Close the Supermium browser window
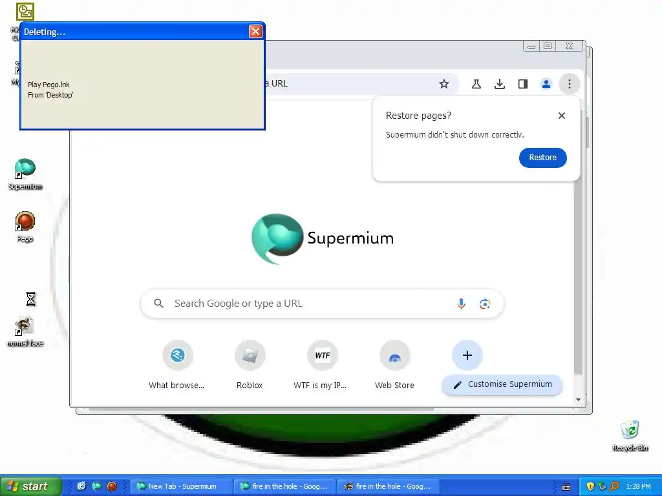 pos(569,46)
